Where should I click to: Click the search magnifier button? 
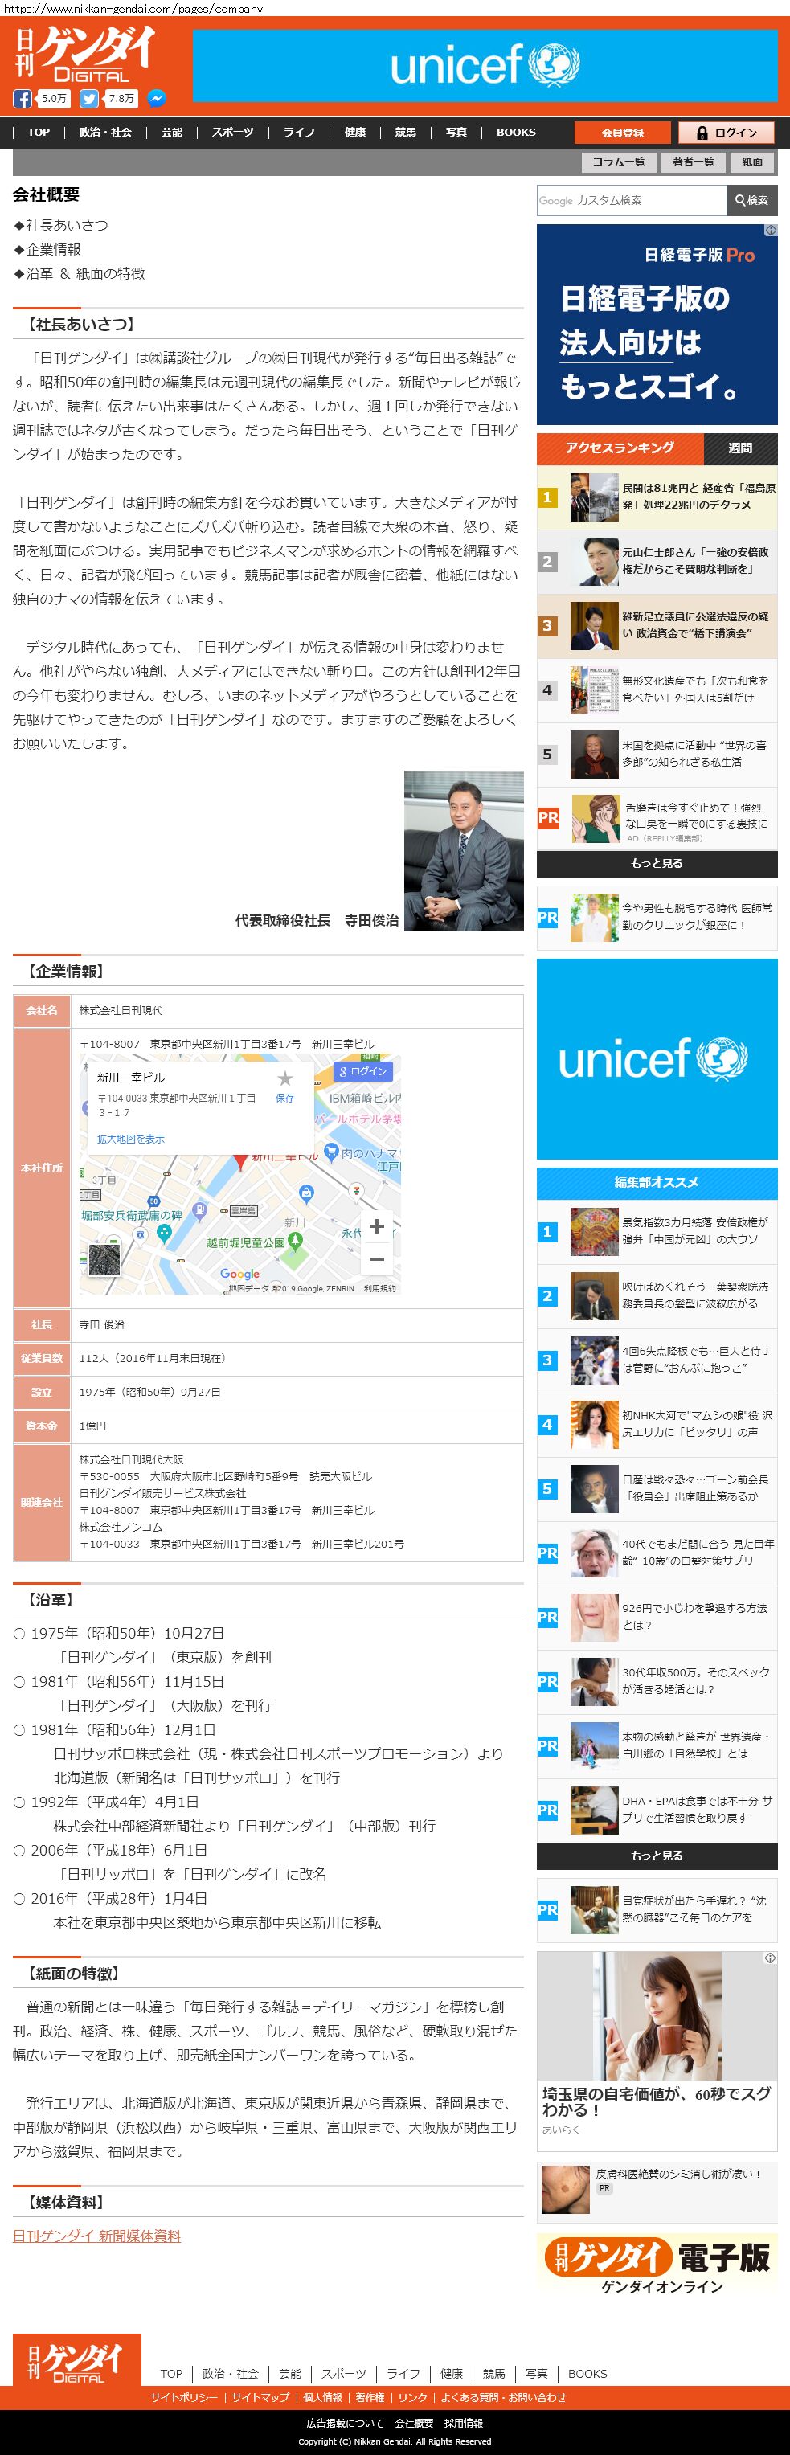752,200
